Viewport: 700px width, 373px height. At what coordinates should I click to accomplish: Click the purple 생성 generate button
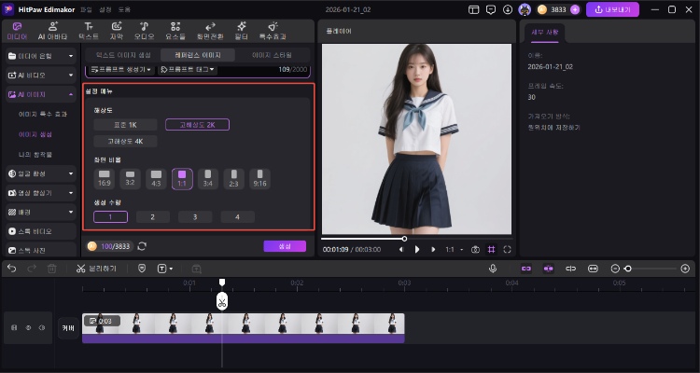(x=285, y=246)
